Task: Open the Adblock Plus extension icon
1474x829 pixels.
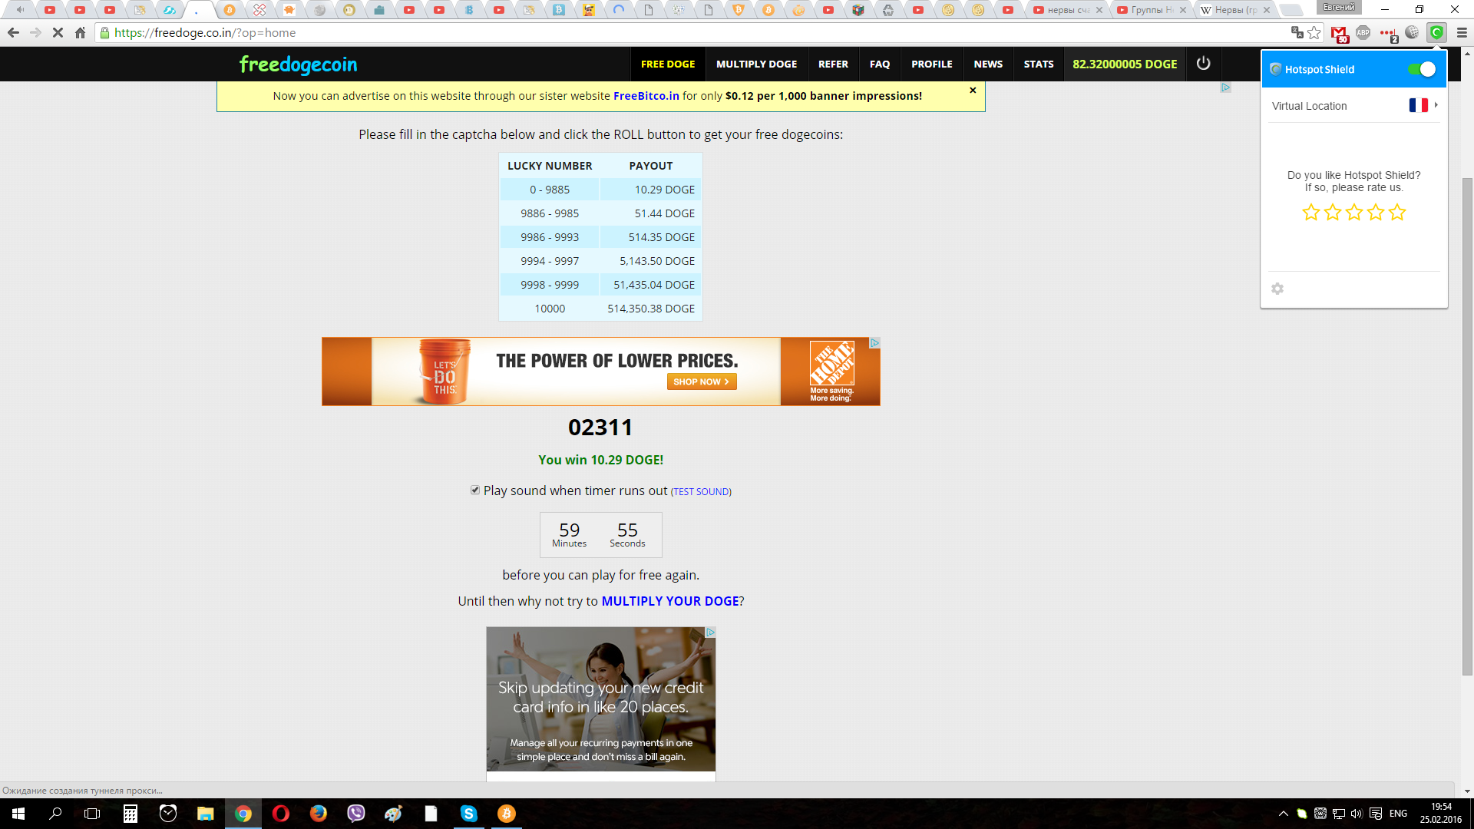Action: [x=1363, y=32]
